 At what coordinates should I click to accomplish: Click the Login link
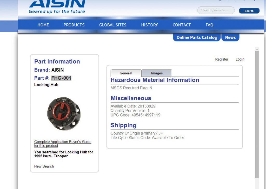click(240, 59)
